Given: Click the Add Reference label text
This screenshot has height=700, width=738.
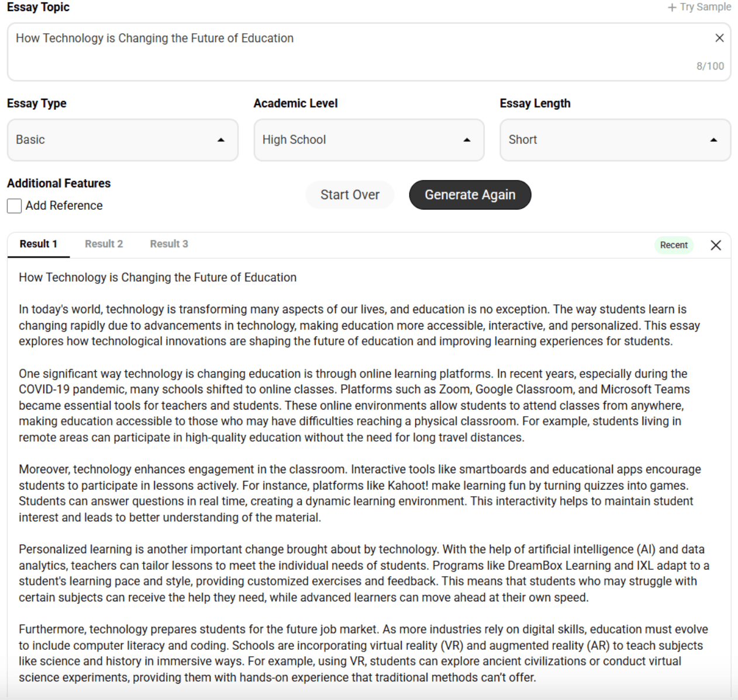Looking at the screenshot, I should tap(64, 206).
